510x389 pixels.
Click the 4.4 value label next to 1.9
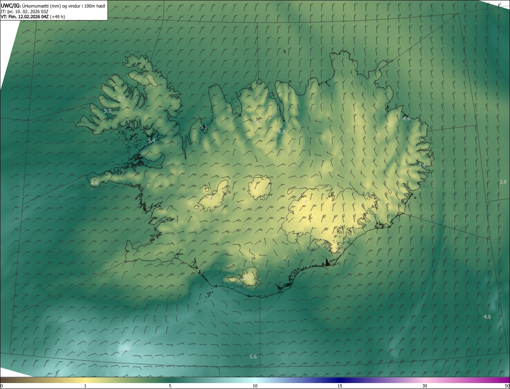click(x=406, y=119)
